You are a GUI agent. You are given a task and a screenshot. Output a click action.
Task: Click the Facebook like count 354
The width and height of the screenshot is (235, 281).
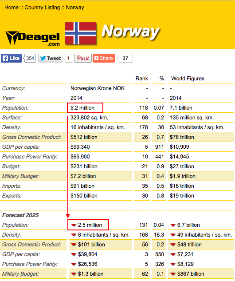point(30,58)
